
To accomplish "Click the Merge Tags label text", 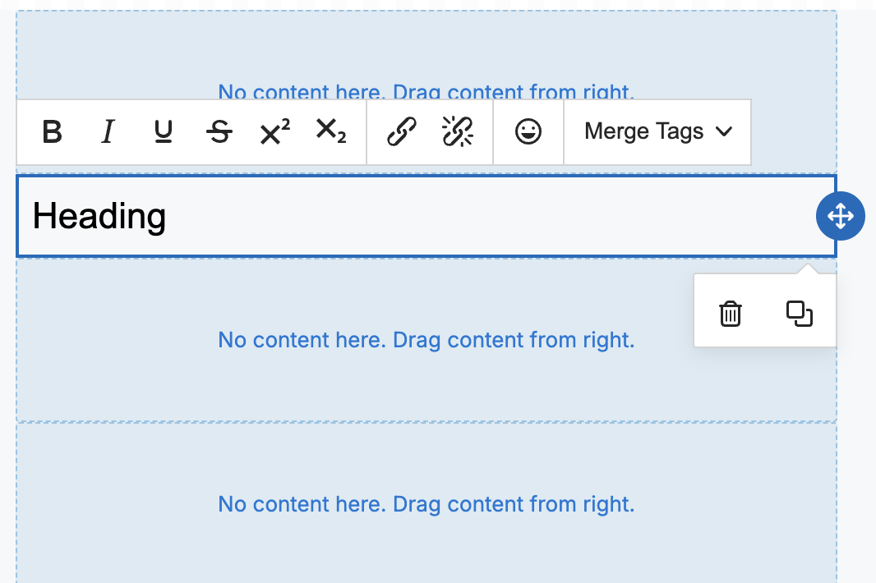I will (643, 132).
